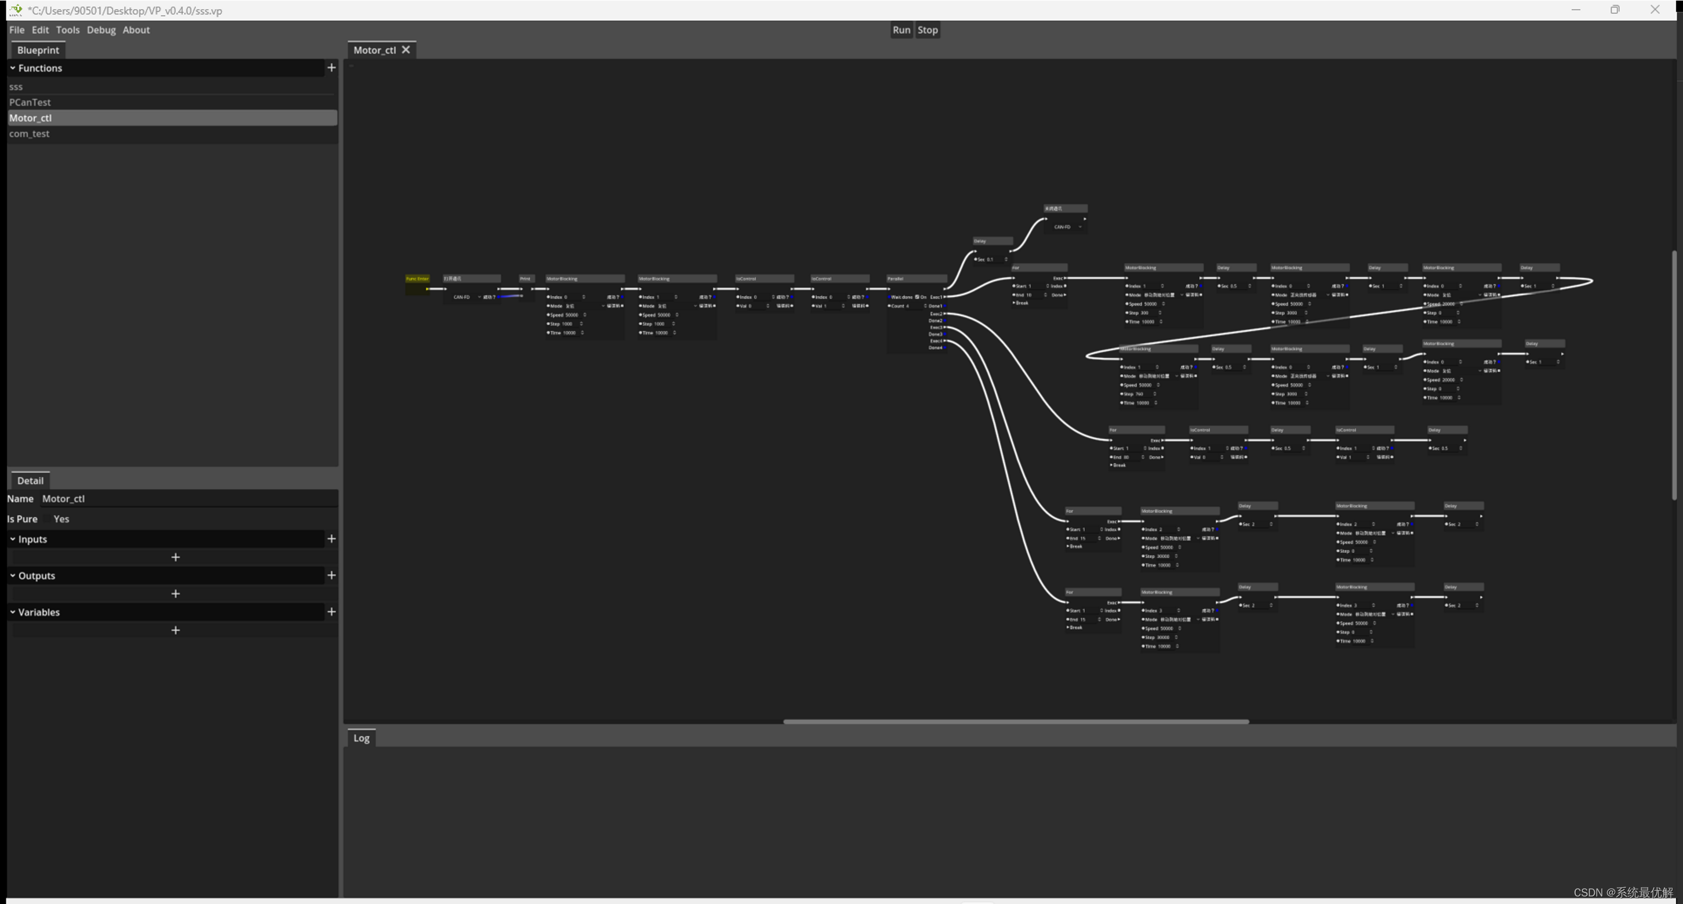Open the Debug menu
Viewport: 1683px width, 904px height.
click(x=101, y=30)
